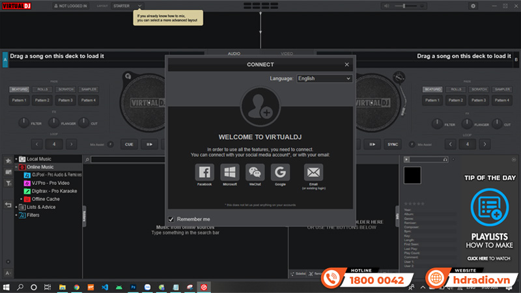Click the prelisten headphone icon
Image resolution: width=521 pixels, height=293 pixels.
[x=445, y=160]
